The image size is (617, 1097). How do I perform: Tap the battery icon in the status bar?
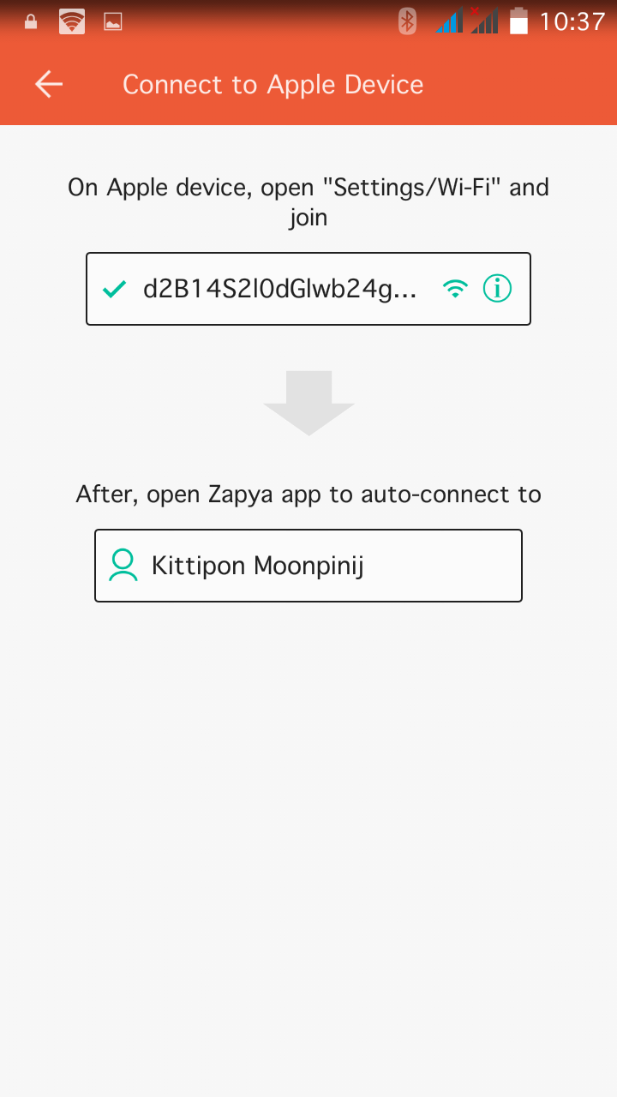[x=518, y=21]
